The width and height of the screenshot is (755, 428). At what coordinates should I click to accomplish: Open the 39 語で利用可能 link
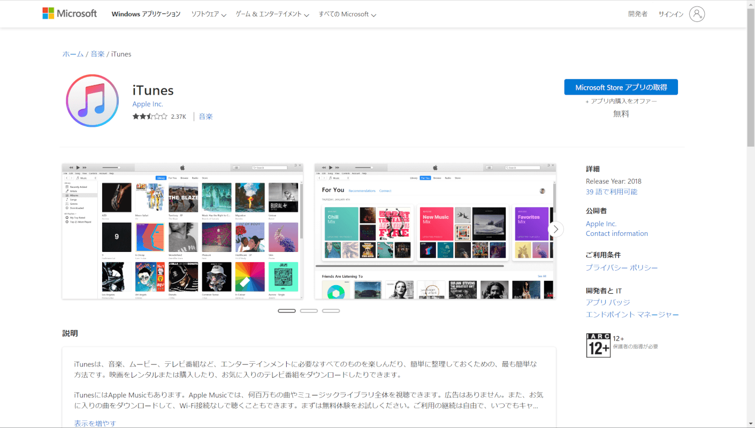click(x=612, y=192)
